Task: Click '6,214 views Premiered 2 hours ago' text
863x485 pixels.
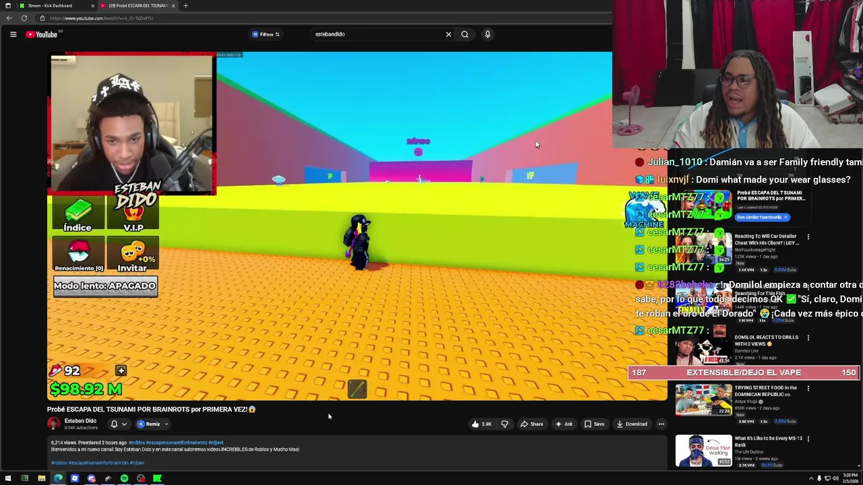Action: tap(88, 443)
